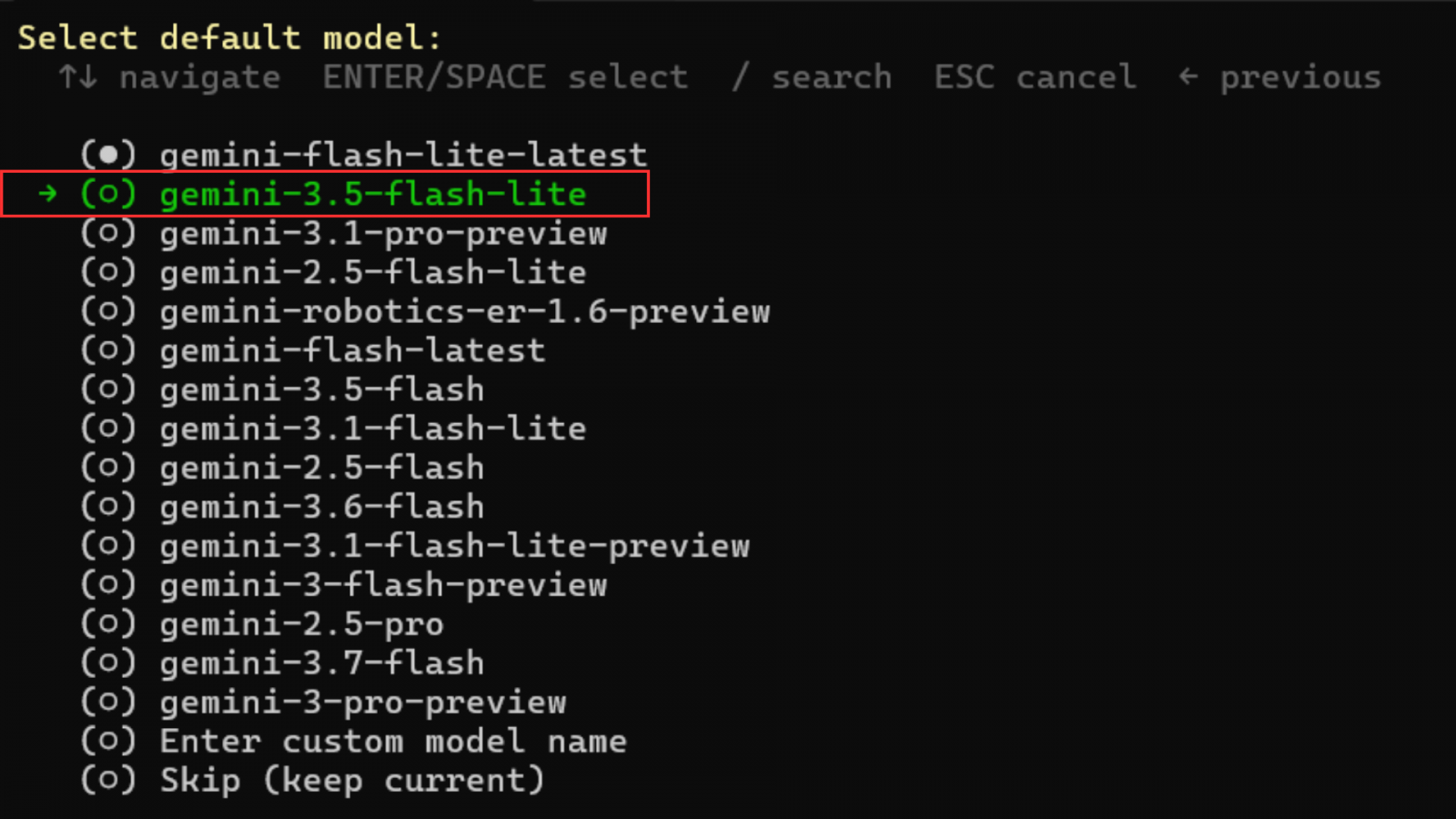Select gemini-2.5-flash model option
This screenshot has width=1456, height=819.
[x=282, y=468]
